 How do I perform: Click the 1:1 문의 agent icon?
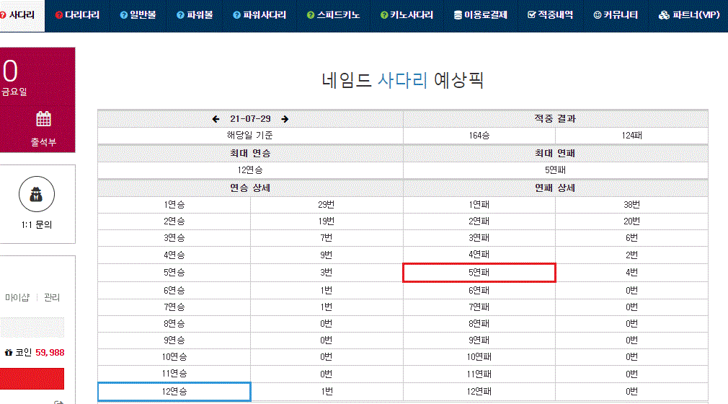click(x=37, y=194)
